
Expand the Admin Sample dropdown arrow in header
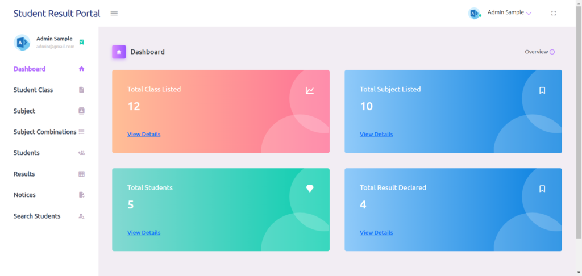[529, 14]
